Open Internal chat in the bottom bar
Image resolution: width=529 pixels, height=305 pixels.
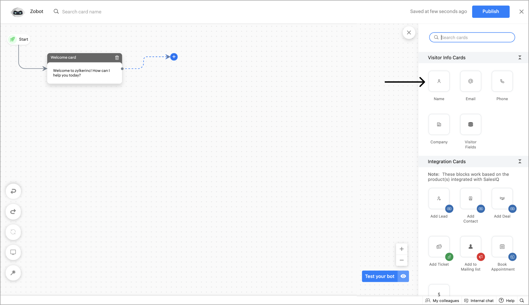coord(479,301)
